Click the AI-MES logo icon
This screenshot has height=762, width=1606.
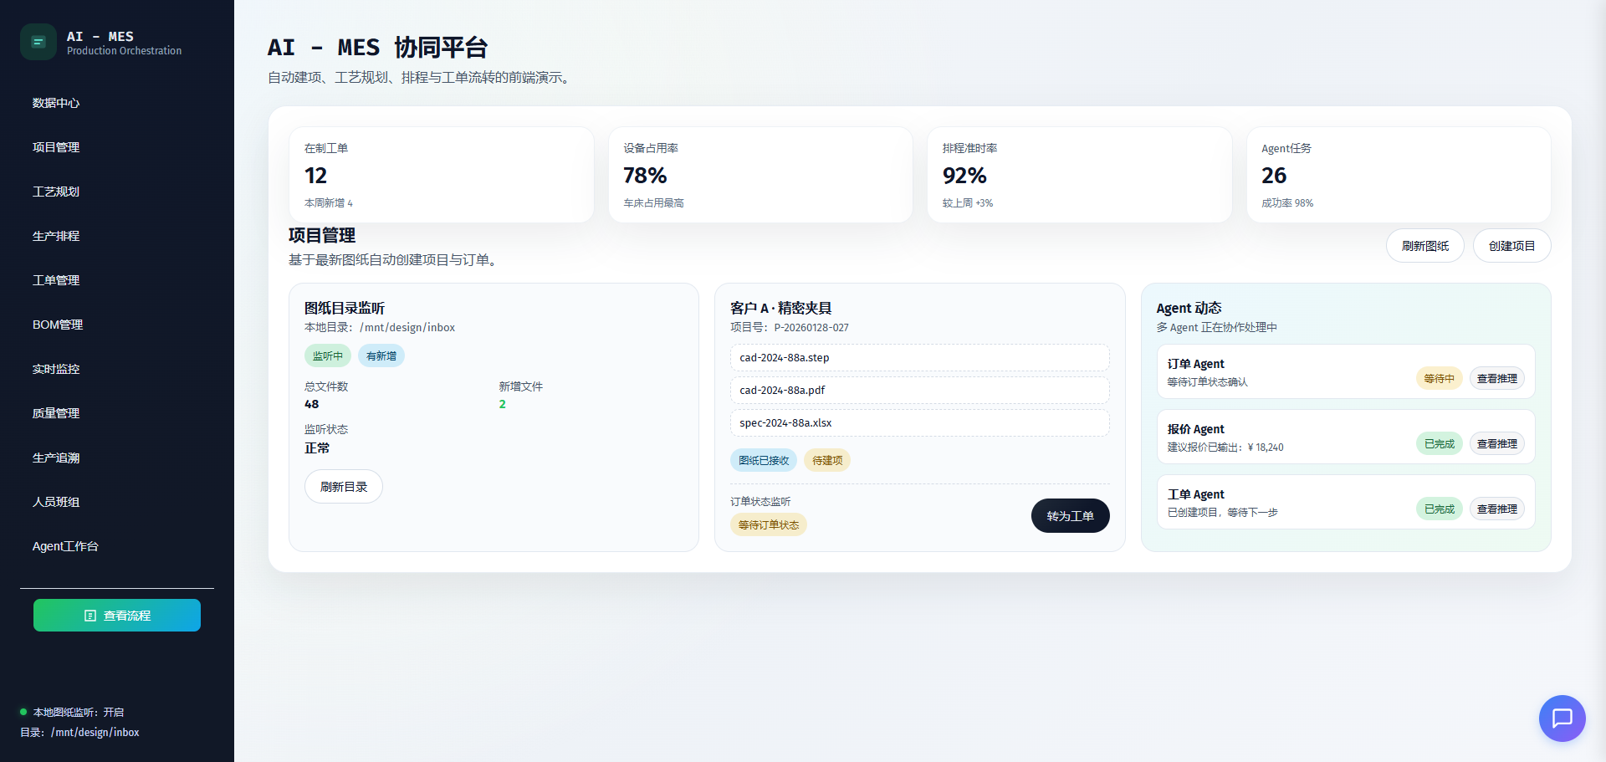click(x=38, y=42)
